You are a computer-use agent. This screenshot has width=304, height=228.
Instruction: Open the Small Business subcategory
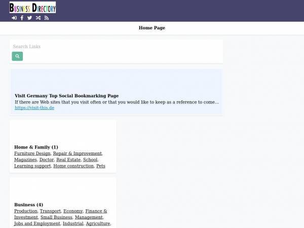pyautogui.click(x=56, y=217)
